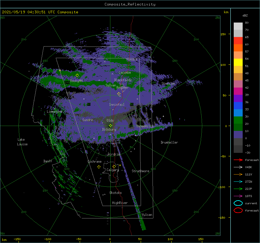This screenshot has width=260, height=243.
Task: Click the Strathmore label
Action: pyautogui.click(x=140, y=171)
